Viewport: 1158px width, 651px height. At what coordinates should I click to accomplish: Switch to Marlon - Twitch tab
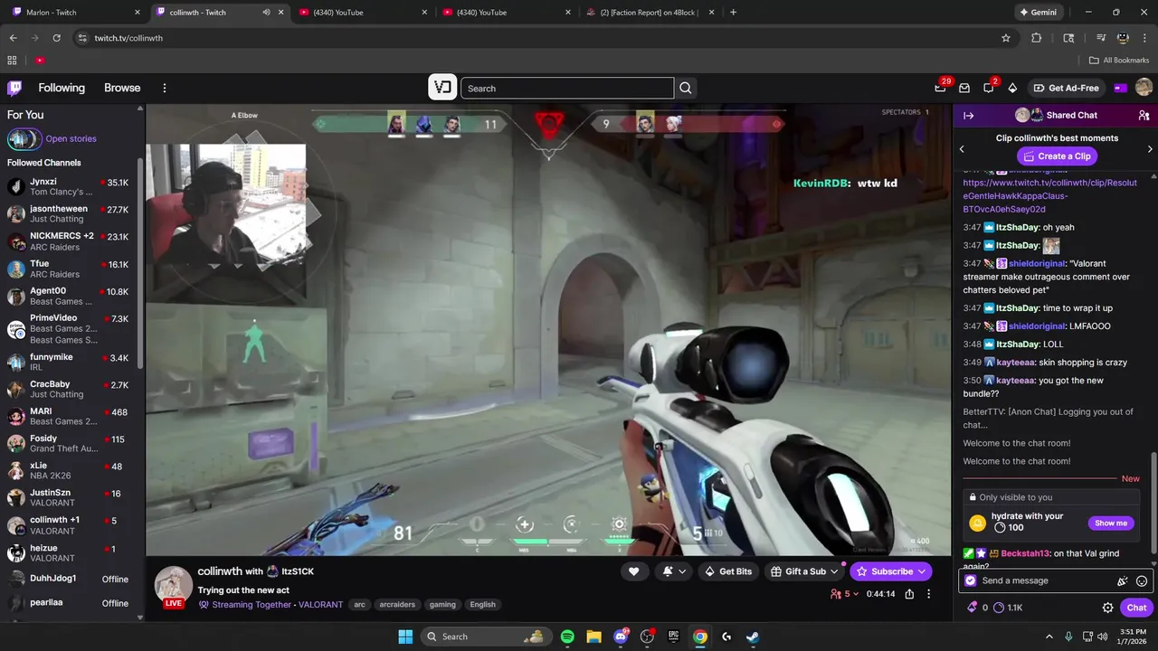click(75, 13)
